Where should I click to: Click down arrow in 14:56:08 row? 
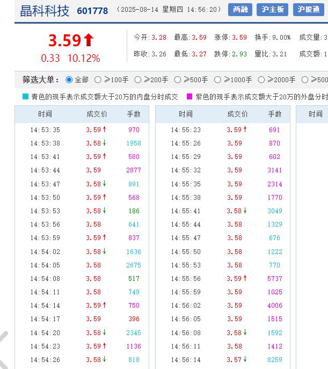[x=245, y=332]
